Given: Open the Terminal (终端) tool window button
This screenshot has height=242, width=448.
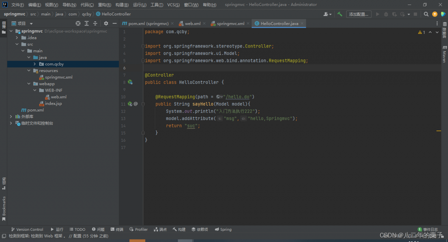Looking at the screenshot, I should (x=117, y=229).
